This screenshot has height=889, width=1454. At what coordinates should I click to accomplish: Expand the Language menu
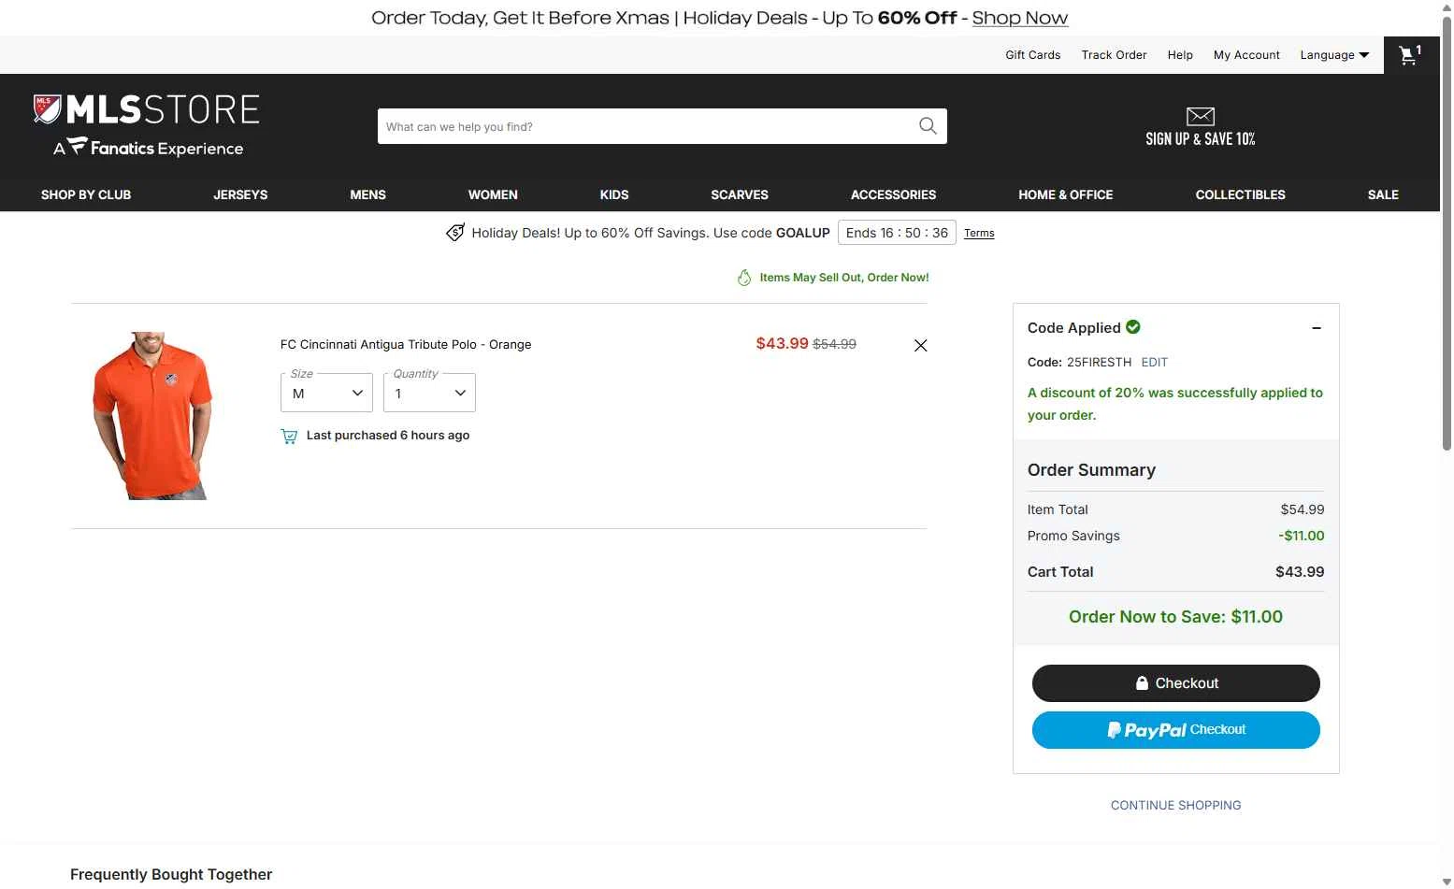click(x=1334, y=55)
